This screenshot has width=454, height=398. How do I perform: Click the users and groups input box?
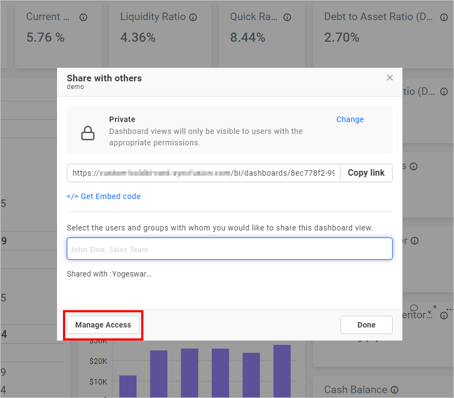229,248
